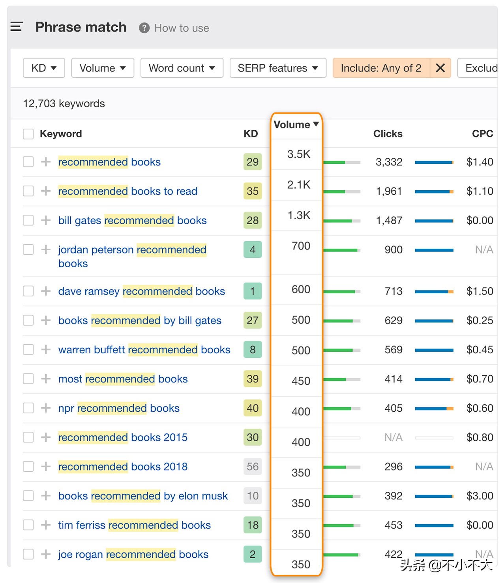Click the volume bar for recommended books 2018
The width and height of the screenshot is (504, 583).
pos(341,467)
